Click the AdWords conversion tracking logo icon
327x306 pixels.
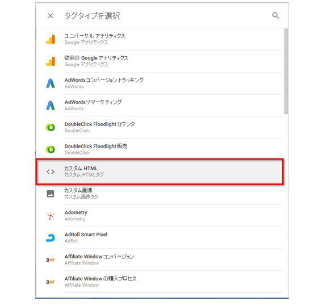(x=51, y=83)
